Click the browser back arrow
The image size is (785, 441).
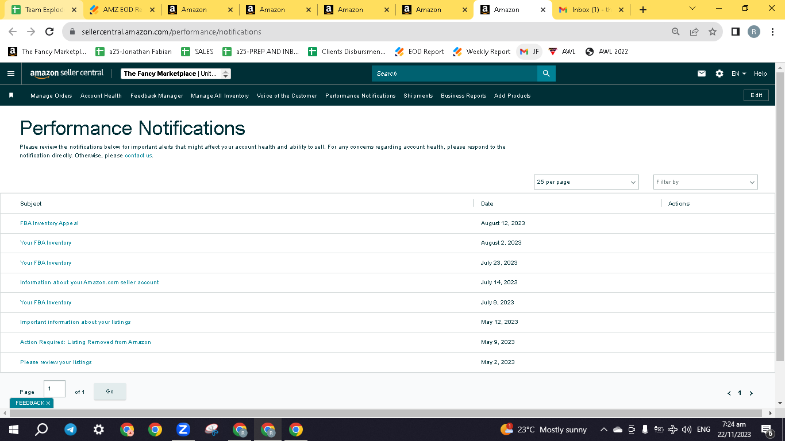coord(13,32)
